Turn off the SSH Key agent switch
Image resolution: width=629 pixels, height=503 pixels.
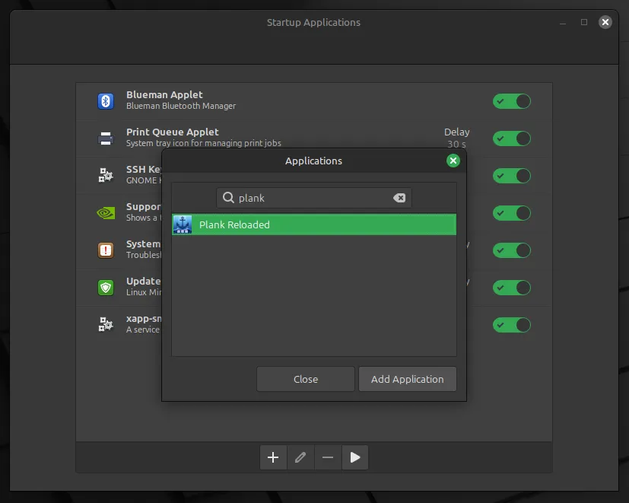511,176
